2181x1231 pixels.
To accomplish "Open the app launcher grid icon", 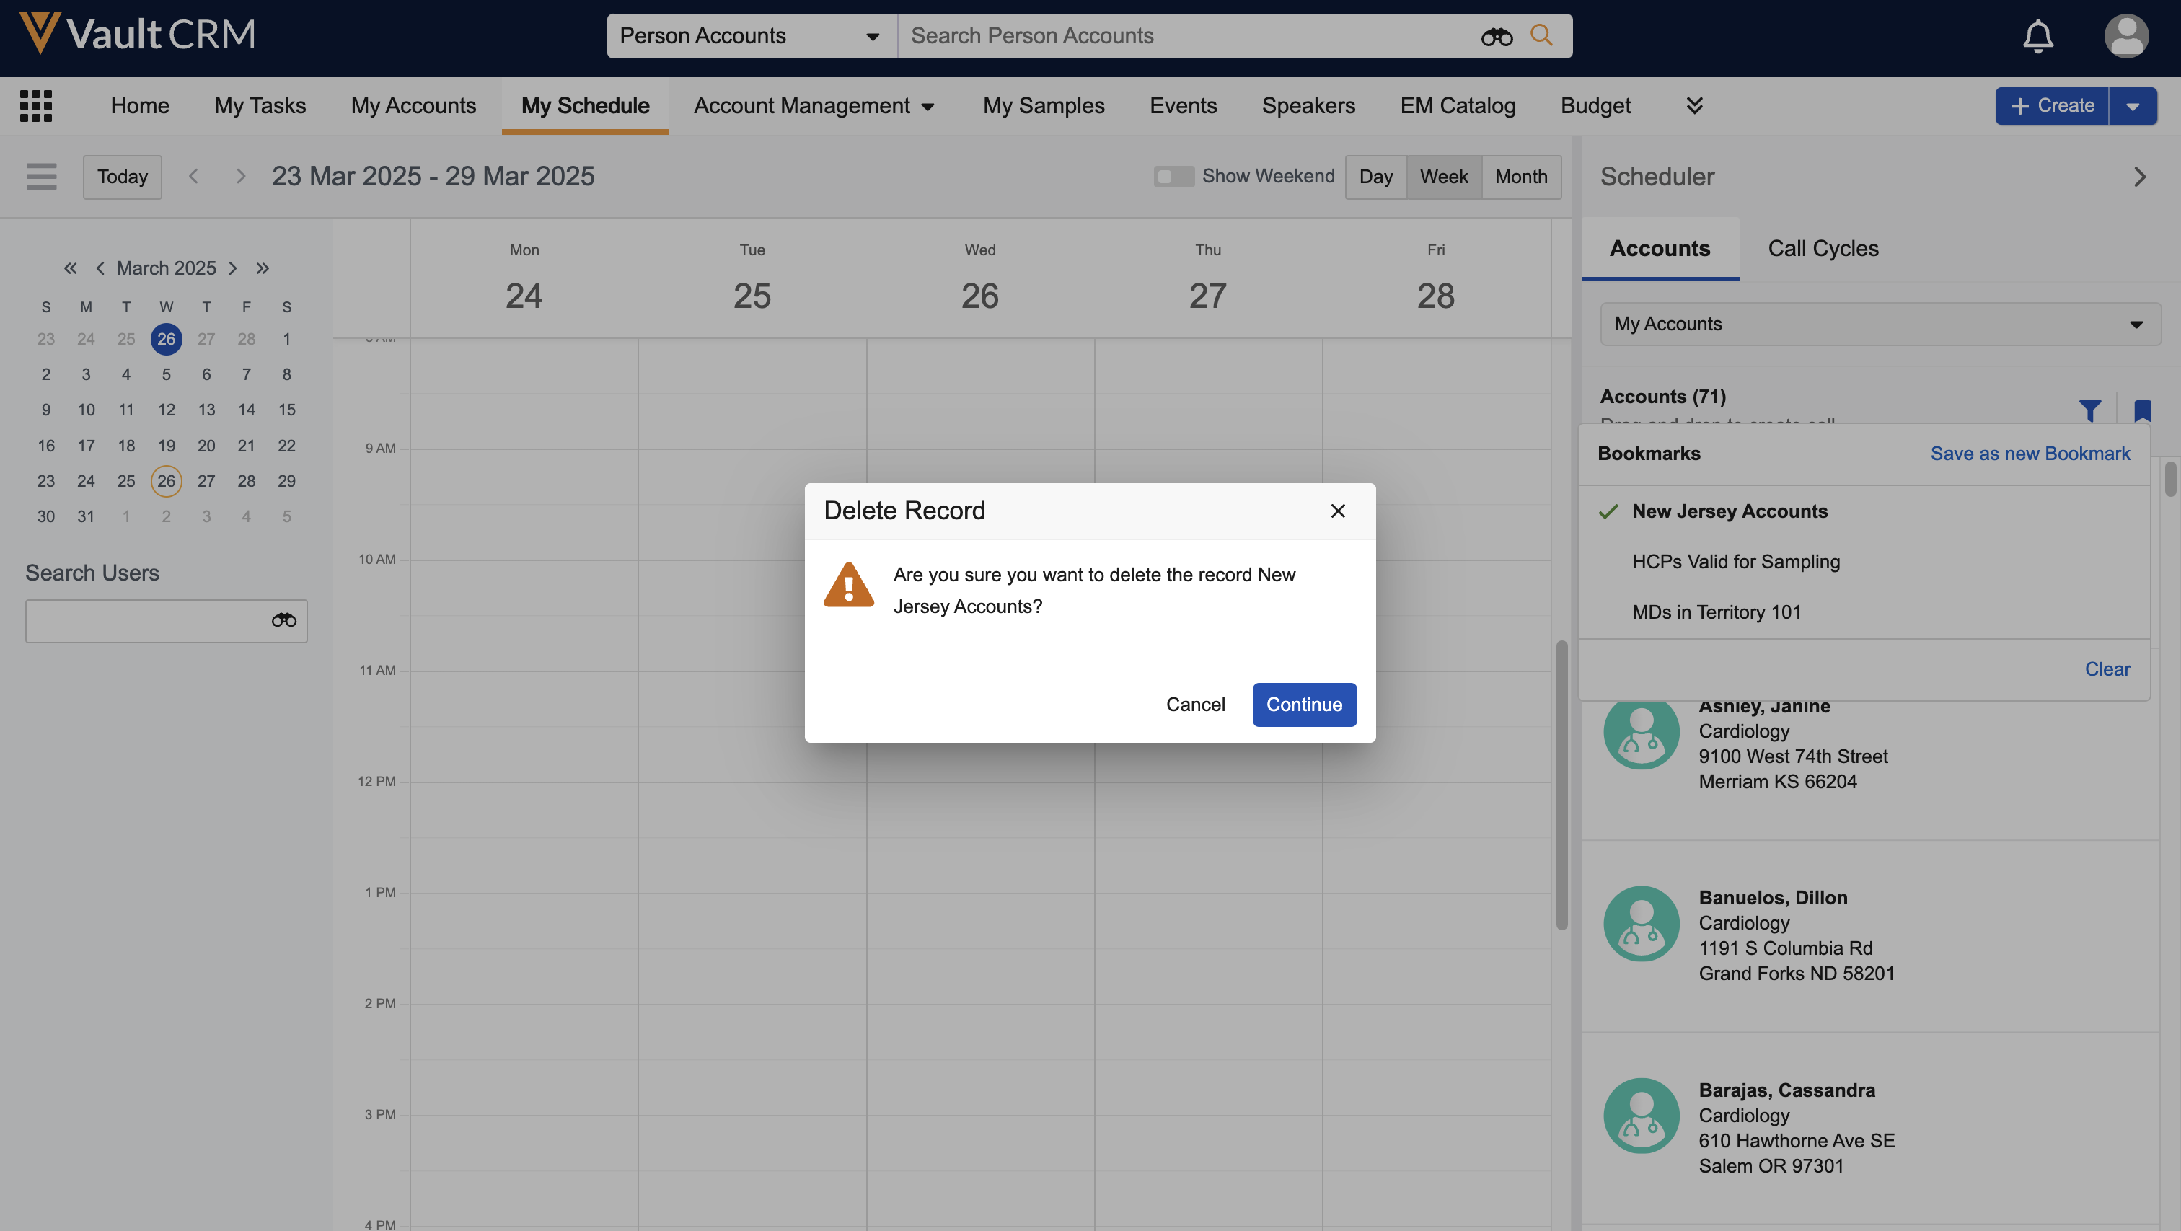I will [x=35, y=106].
